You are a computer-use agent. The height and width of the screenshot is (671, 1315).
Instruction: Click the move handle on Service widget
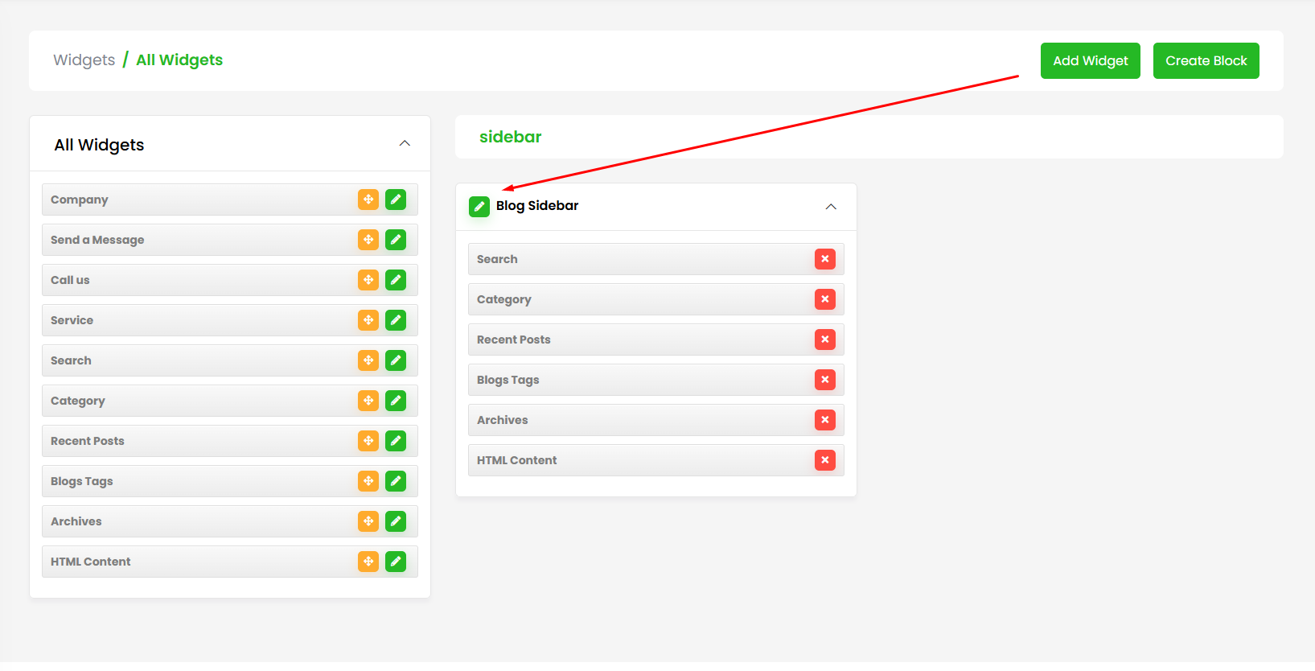368,320
